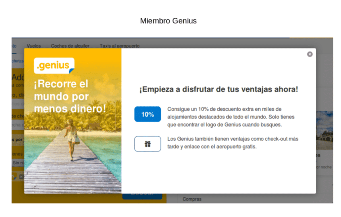The image size is (341, 217).
Task: Click the gift box perks icon
Action: (x=147, y=144)
